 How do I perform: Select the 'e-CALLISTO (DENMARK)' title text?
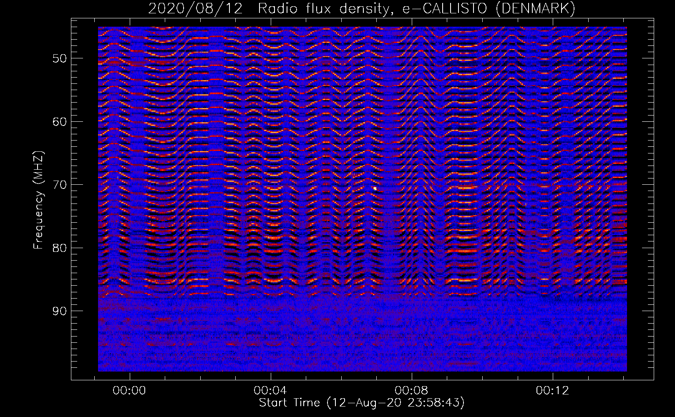click(489, 9)
